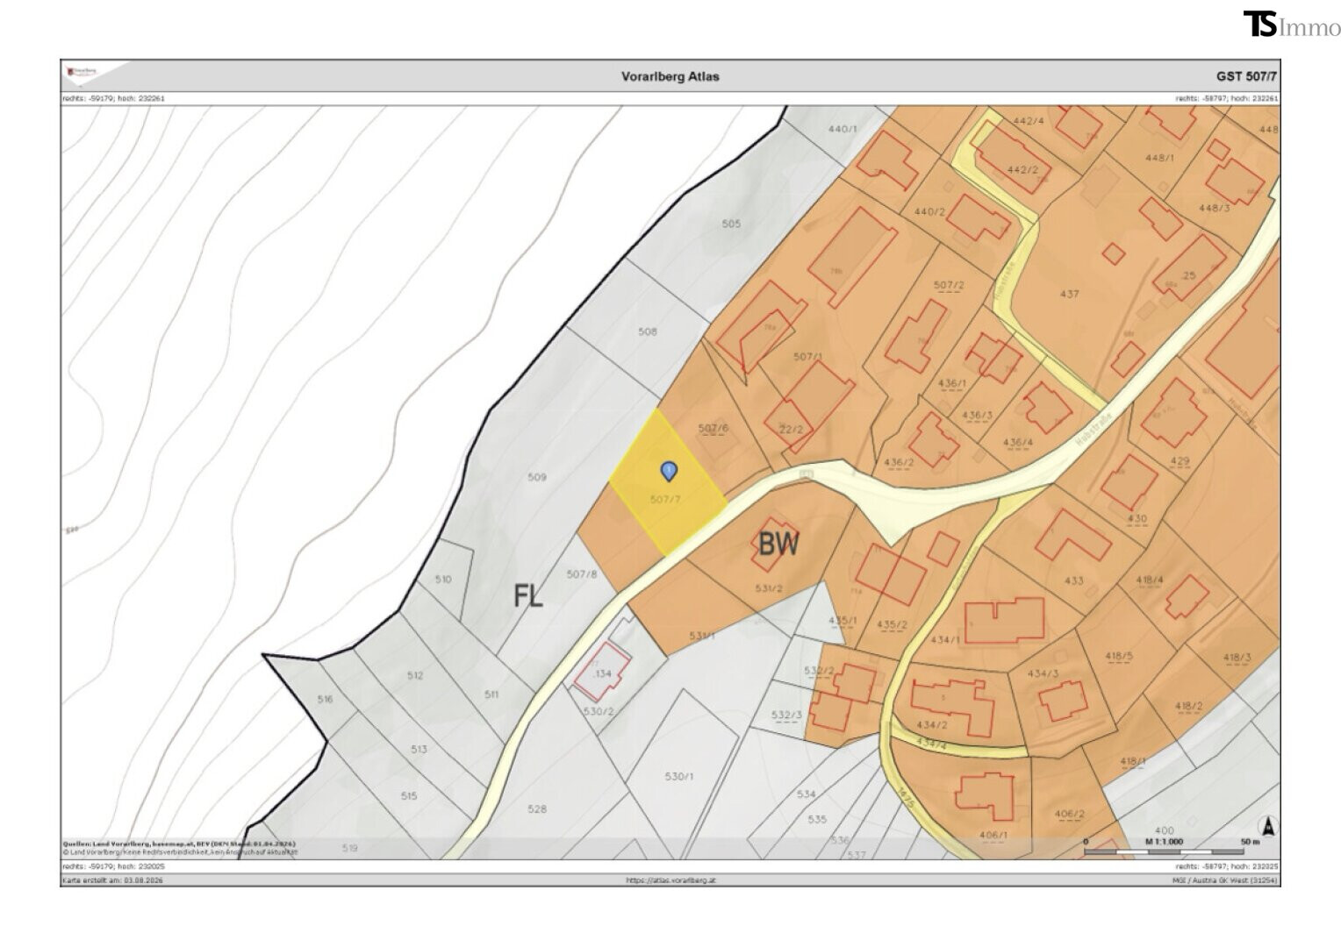
Task: Click the building number .134 label
Action: tap(602, 674)
